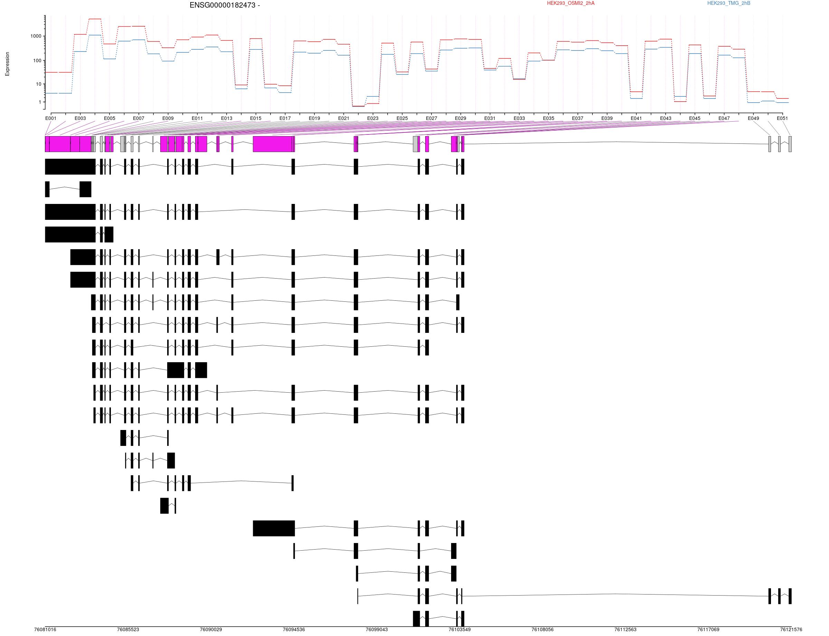
Task: Click genomic coordinate 76117069
Action: [708, 629]
